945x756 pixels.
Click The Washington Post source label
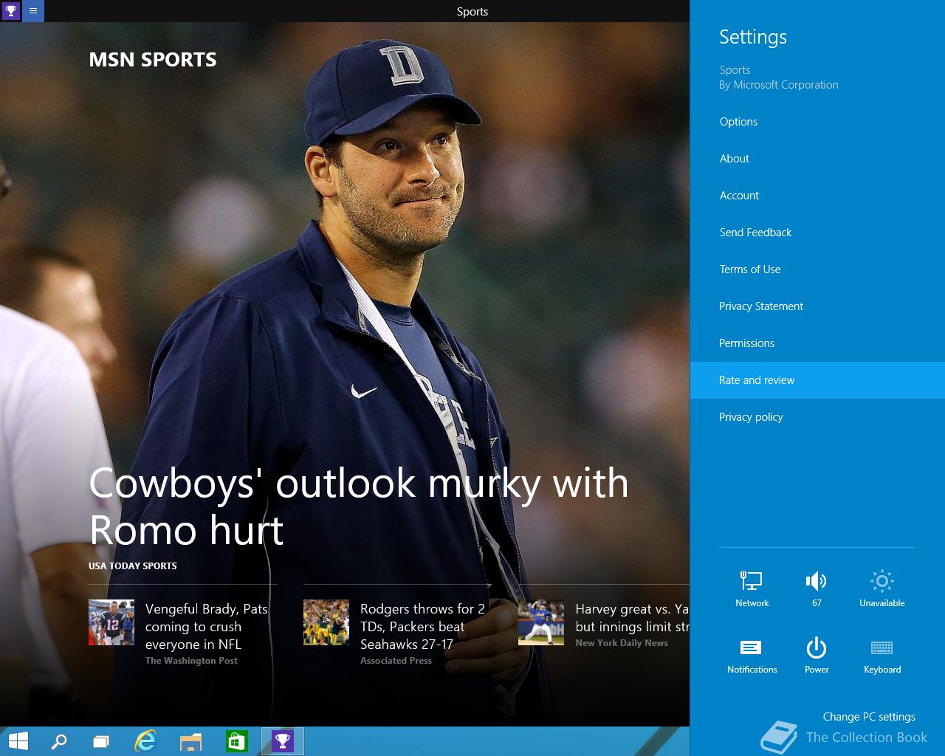point(191,661)
